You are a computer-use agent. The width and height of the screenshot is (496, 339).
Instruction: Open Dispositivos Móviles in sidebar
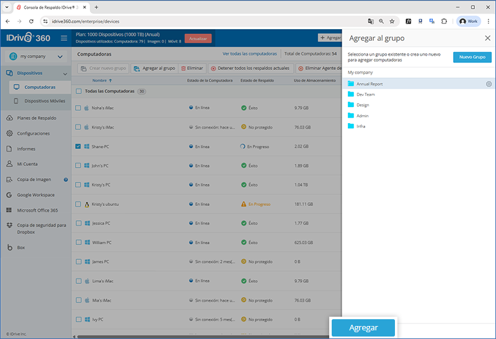(x=44, y=101)
